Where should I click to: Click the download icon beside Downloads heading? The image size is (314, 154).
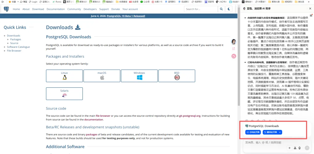(78, 27)
